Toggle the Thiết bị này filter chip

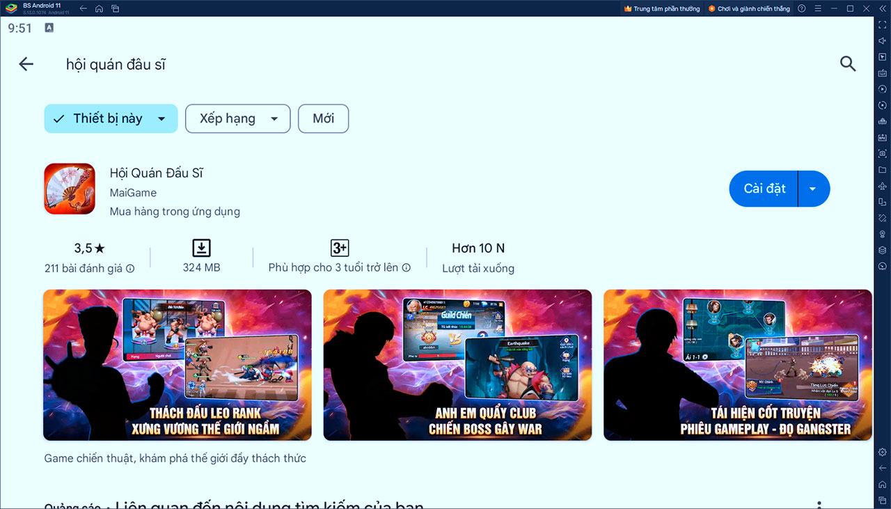pyautogui.click(x=111, y=118)
